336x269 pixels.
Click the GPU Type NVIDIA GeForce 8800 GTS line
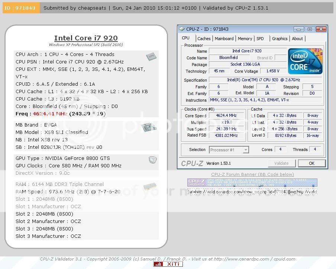click(62, 158)
